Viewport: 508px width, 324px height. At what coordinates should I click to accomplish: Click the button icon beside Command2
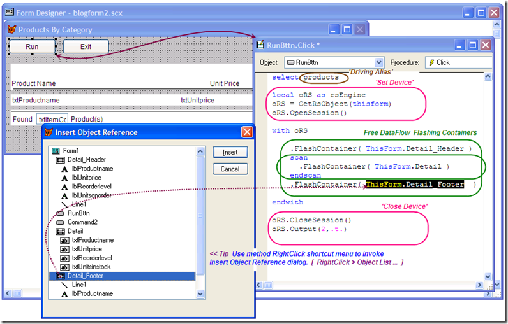click(x=60, y=223)
